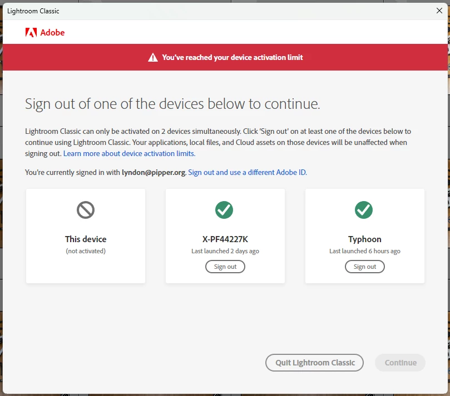Click the 'You've reached your device activation limit' banner text

coord(232,57)
